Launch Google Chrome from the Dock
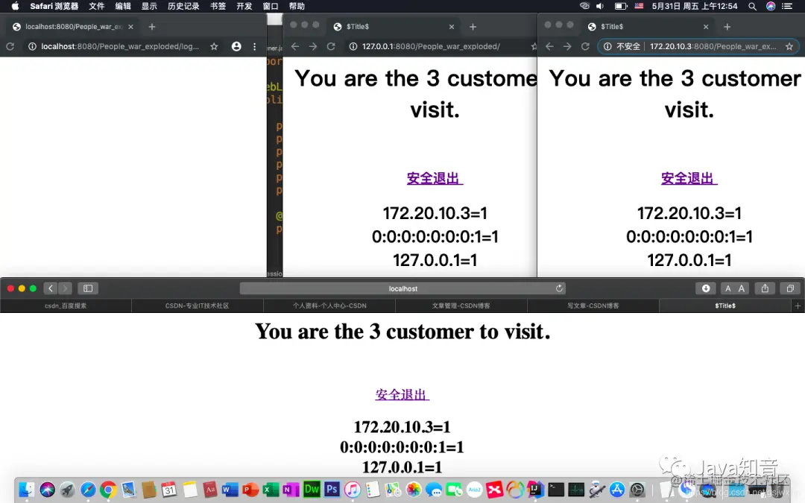Viewport: 805px width, 503px height. [x=108, y=490]
